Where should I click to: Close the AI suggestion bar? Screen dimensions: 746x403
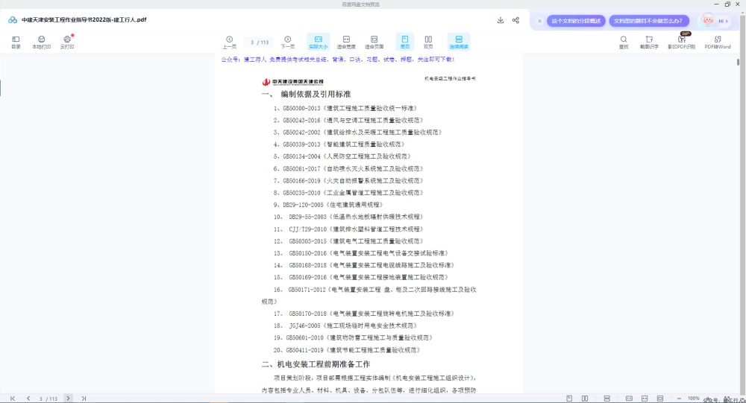(x=539, y=21)
